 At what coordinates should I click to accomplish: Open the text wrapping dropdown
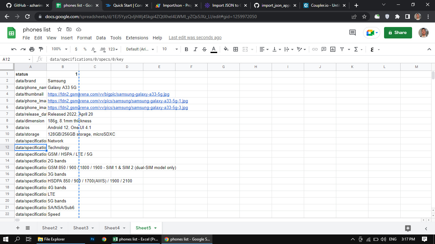(x=288, y=49)
